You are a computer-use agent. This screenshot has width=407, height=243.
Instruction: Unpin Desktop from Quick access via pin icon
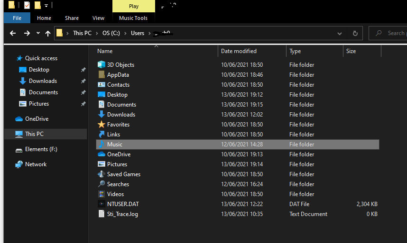pos(83,70)
